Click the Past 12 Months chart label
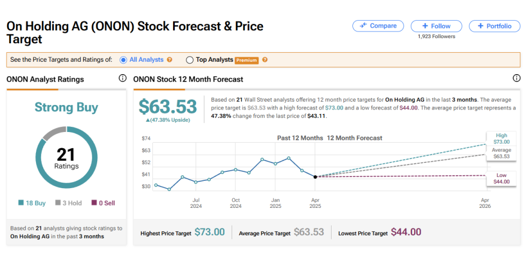The image size is (526, 273). (x=300, y=138)
